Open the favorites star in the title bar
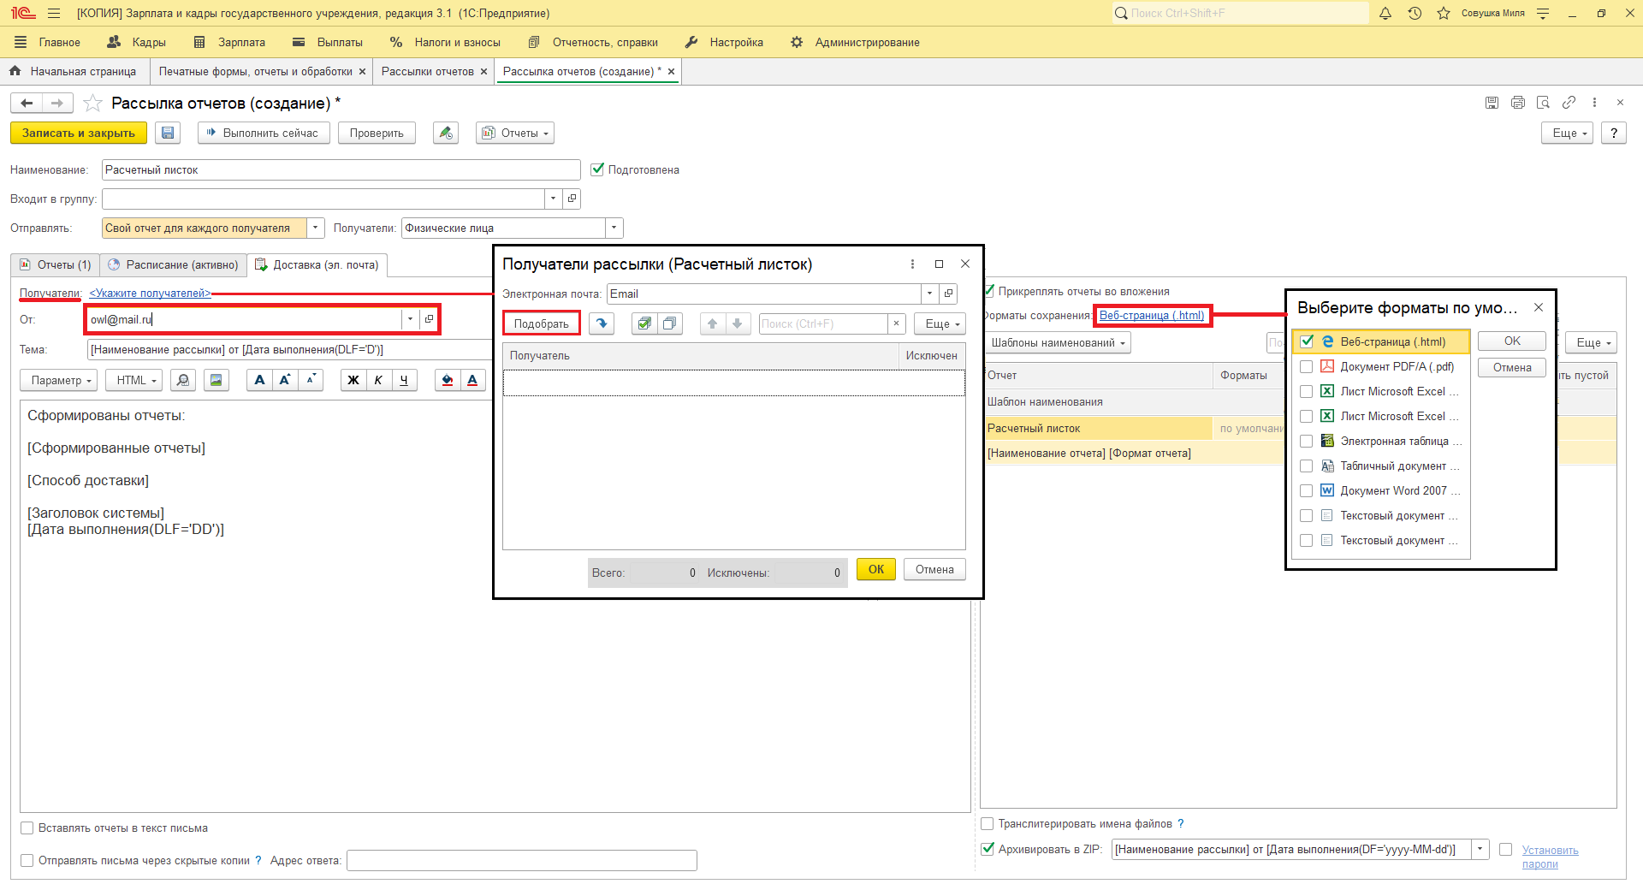1643x884 pixels. (x=1444, y=13)
